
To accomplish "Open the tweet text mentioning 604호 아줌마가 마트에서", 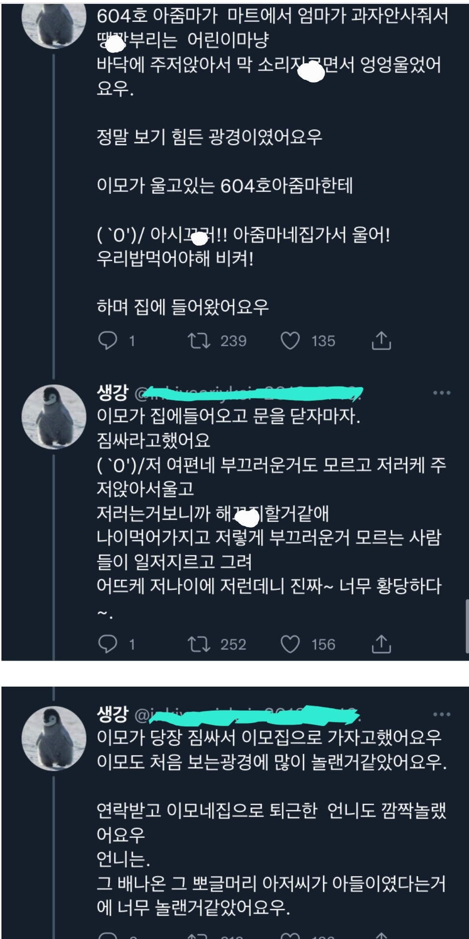I will (272, 52).
